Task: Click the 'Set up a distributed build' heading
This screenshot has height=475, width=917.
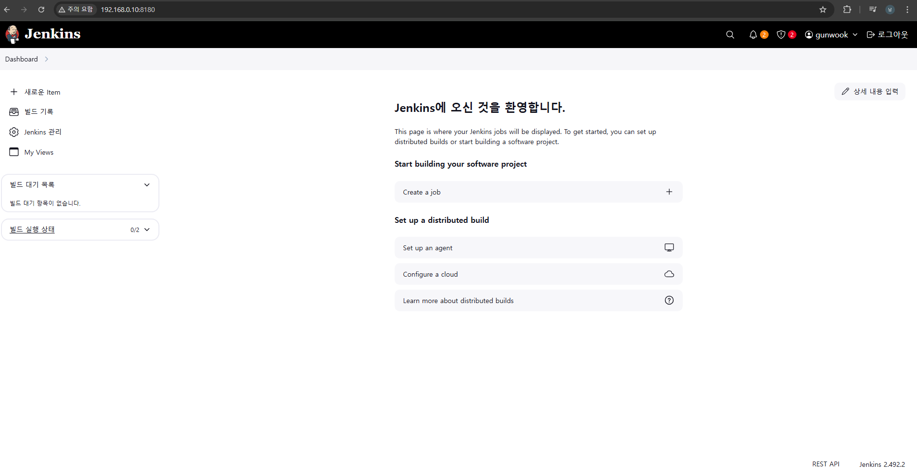Action: tap(442, 220)
